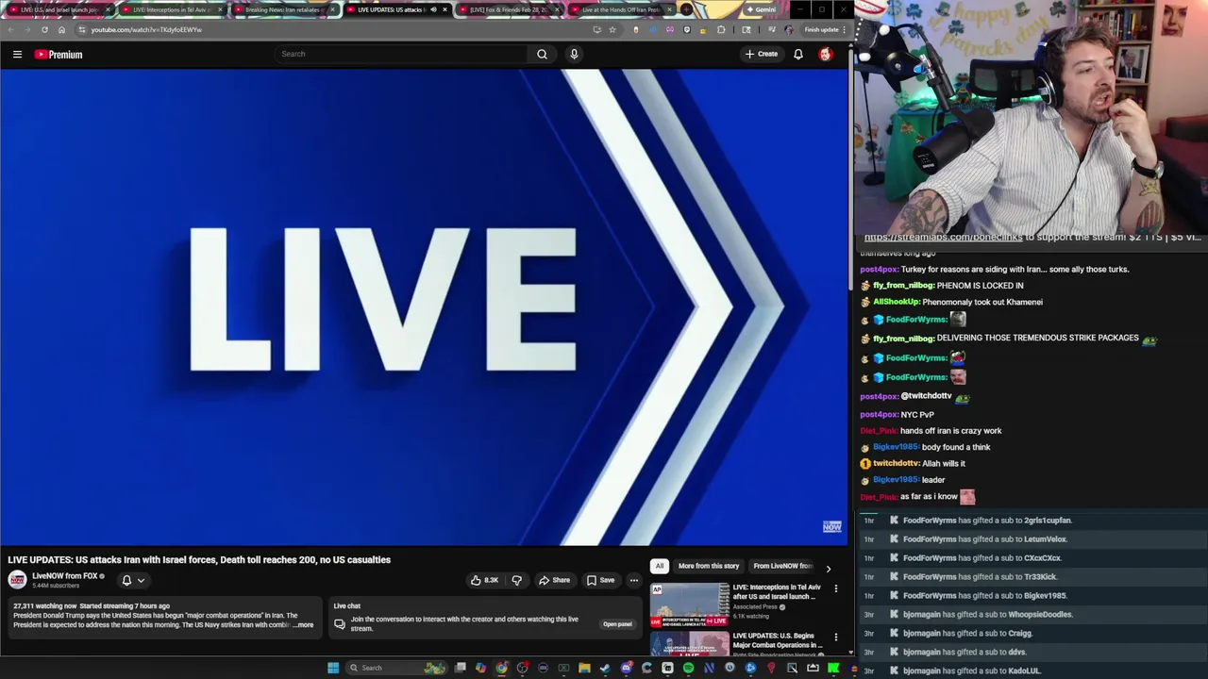Click 'bjornagain has gifted a sub to Craigg'
1208x679 pixels.
click(967, 634)
